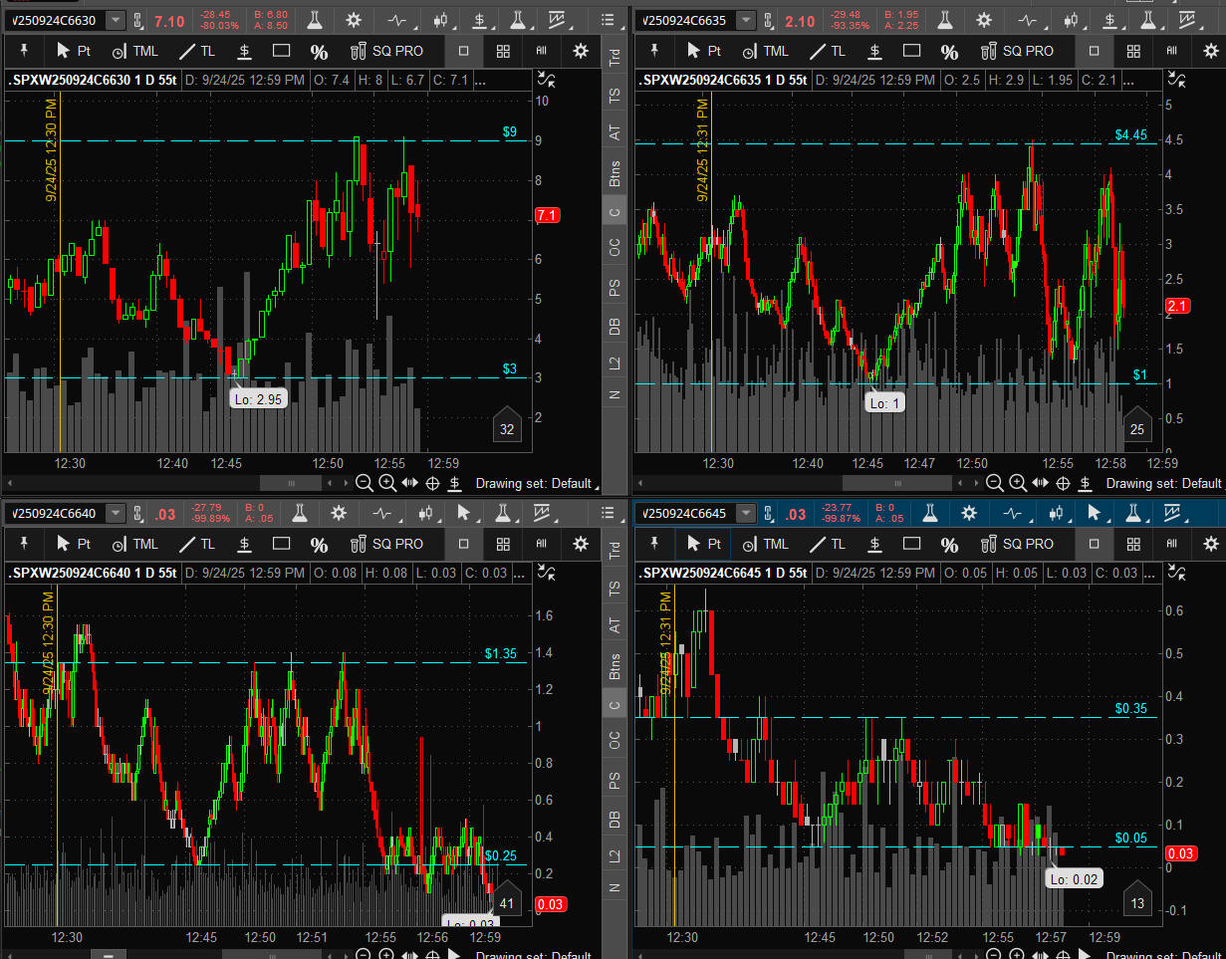The width and height of the screenshot is (1226, 959).
Task: Zoom out on the C6635 chart with the magnifier minus
Action: pos(994,483)
